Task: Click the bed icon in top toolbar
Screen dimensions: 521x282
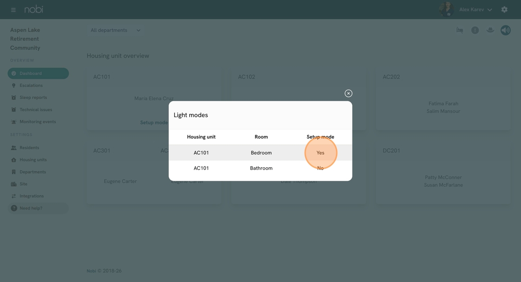Action: coord(460,30)
